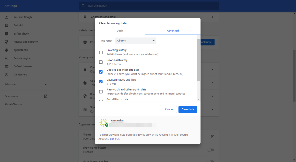Click 'From 691 sites' cookies description
This screenshot has height=162, width=296.
pyautogui.click(x=145, y=74)
